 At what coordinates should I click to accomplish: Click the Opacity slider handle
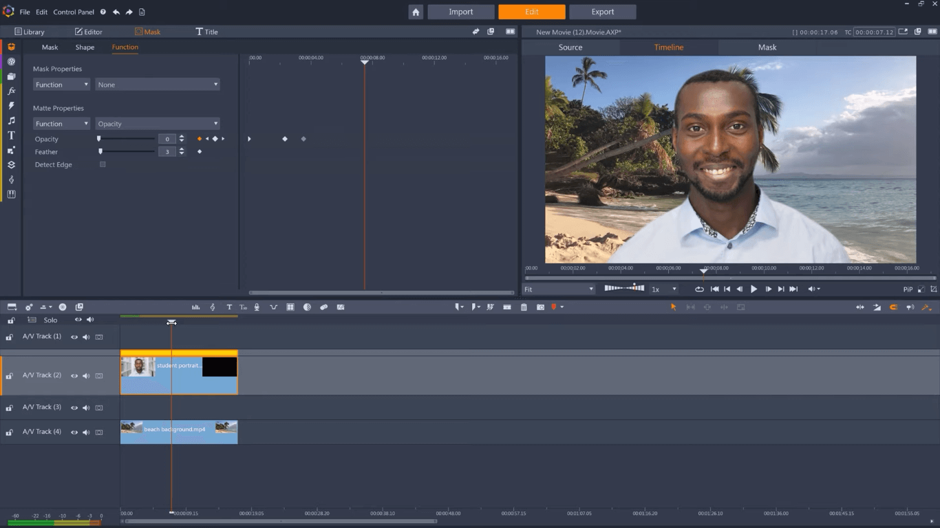[x=99, y=139]
